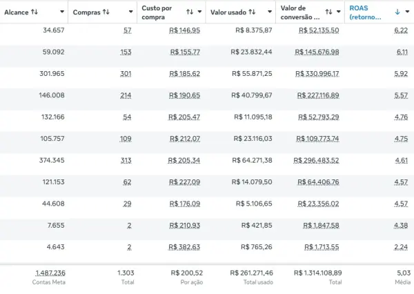This screenshot has width=414, height=294.
Task: Open the Compras column dropdown arrow
Action: pos(130,12)
